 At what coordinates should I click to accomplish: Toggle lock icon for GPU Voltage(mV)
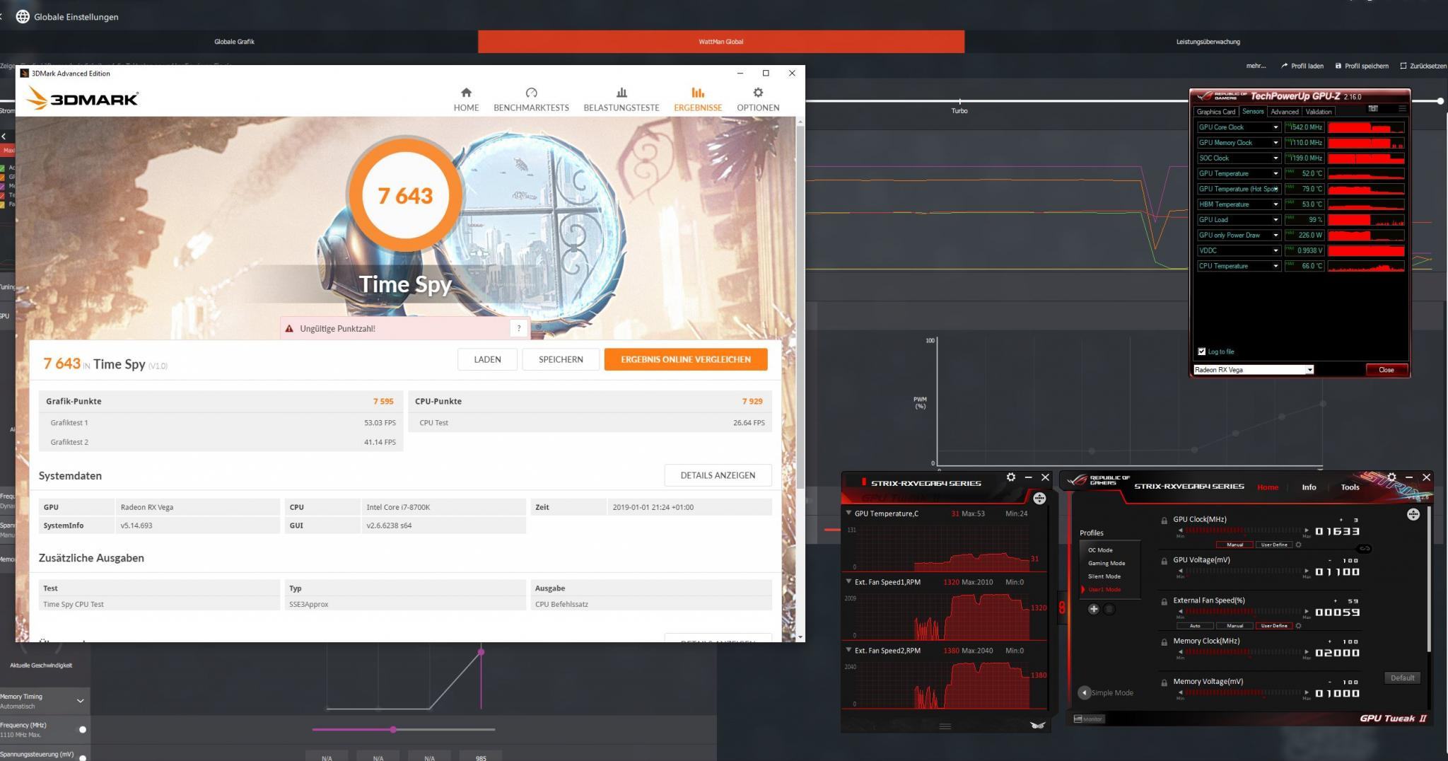[1164, 562]
